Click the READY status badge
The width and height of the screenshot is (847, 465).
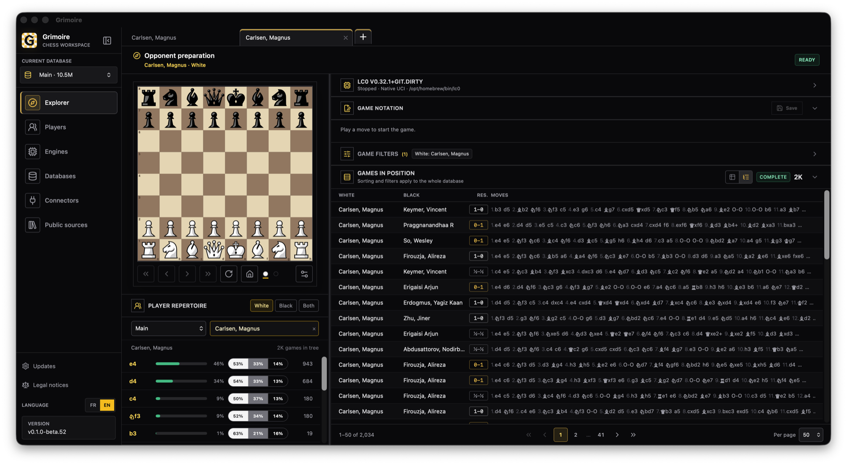point(806,60)
